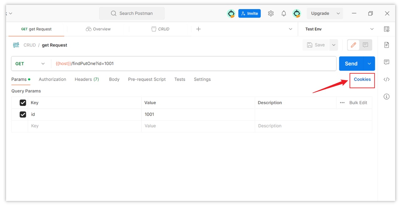Viewport: 401px width, 206px height.
Task: Open notifications bell icon
Action: (284, 13)
